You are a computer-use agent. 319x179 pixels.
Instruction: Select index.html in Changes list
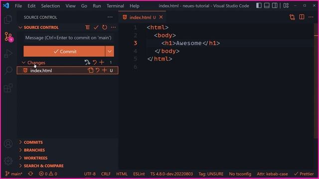pyautogui.click(x=67, y=71)
